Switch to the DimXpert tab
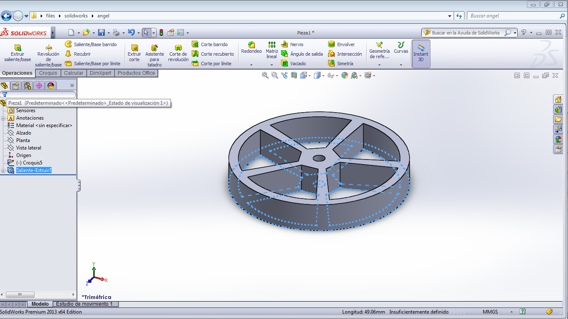 [100, 73]
